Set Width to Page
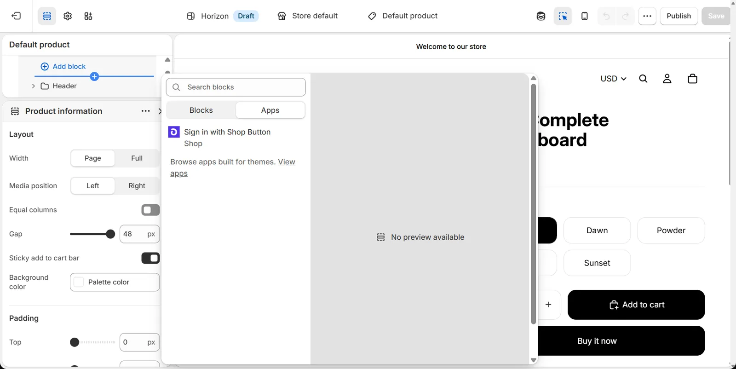The image size is (736, 369). 93,158
